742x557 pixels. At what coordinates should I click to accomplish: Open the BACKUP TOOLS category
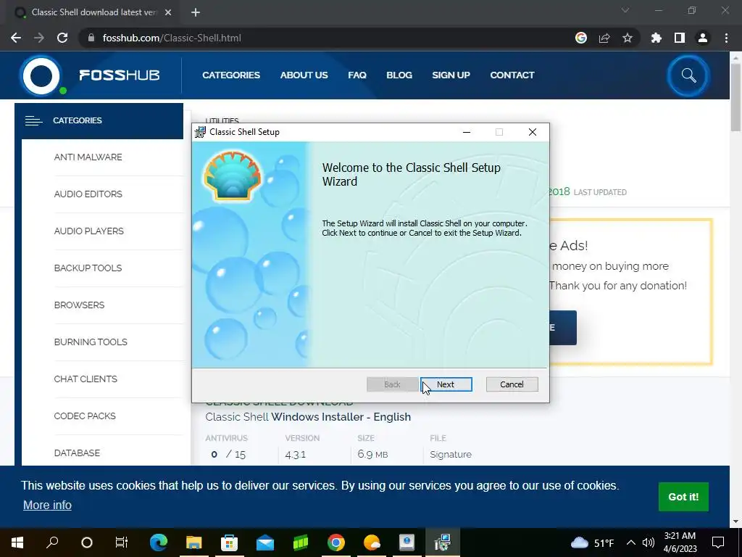[x=88, y=268]
